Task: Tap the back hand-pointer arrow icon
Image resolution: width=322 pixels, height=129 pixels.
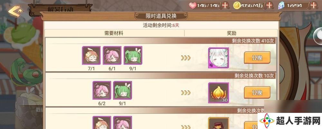Action: [16, 11]
